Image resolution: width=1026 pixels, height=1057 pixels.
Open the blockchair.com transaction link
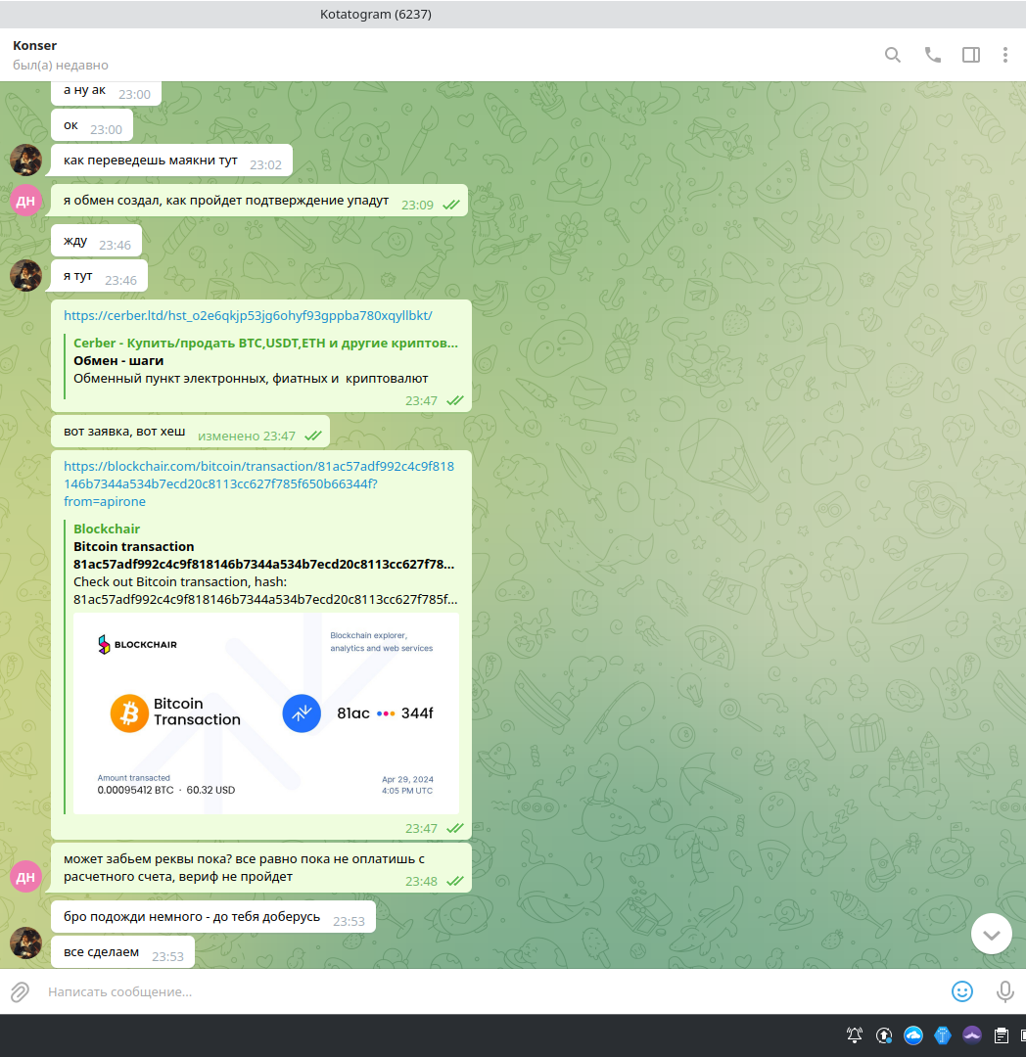[x=258, y=484]
